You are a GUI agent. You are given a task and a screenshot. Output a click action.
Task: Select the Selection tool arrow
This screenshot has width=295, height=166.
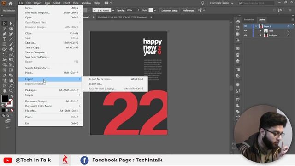(5, 24)
